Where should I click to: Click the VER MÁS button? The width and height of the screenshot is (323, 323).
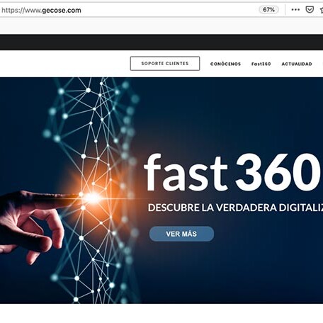pyautogui.click(x=181, y=234)
